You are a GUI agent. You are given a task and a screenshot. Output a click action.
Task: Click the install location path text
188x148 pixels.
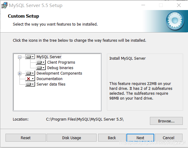pyautogui.click(x=85, y=119)
